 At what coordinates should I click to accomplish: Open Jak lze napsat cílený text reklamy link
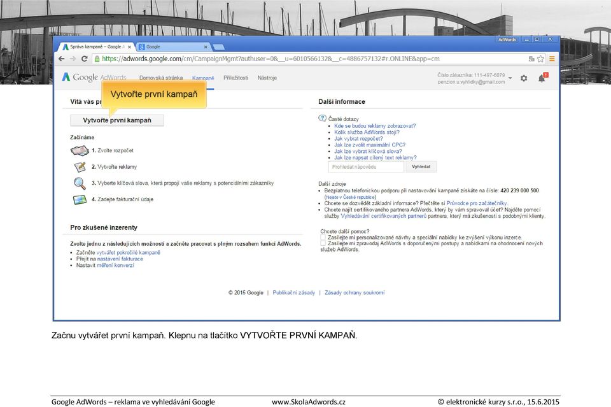pyautogui.click(x=376, y=157)
